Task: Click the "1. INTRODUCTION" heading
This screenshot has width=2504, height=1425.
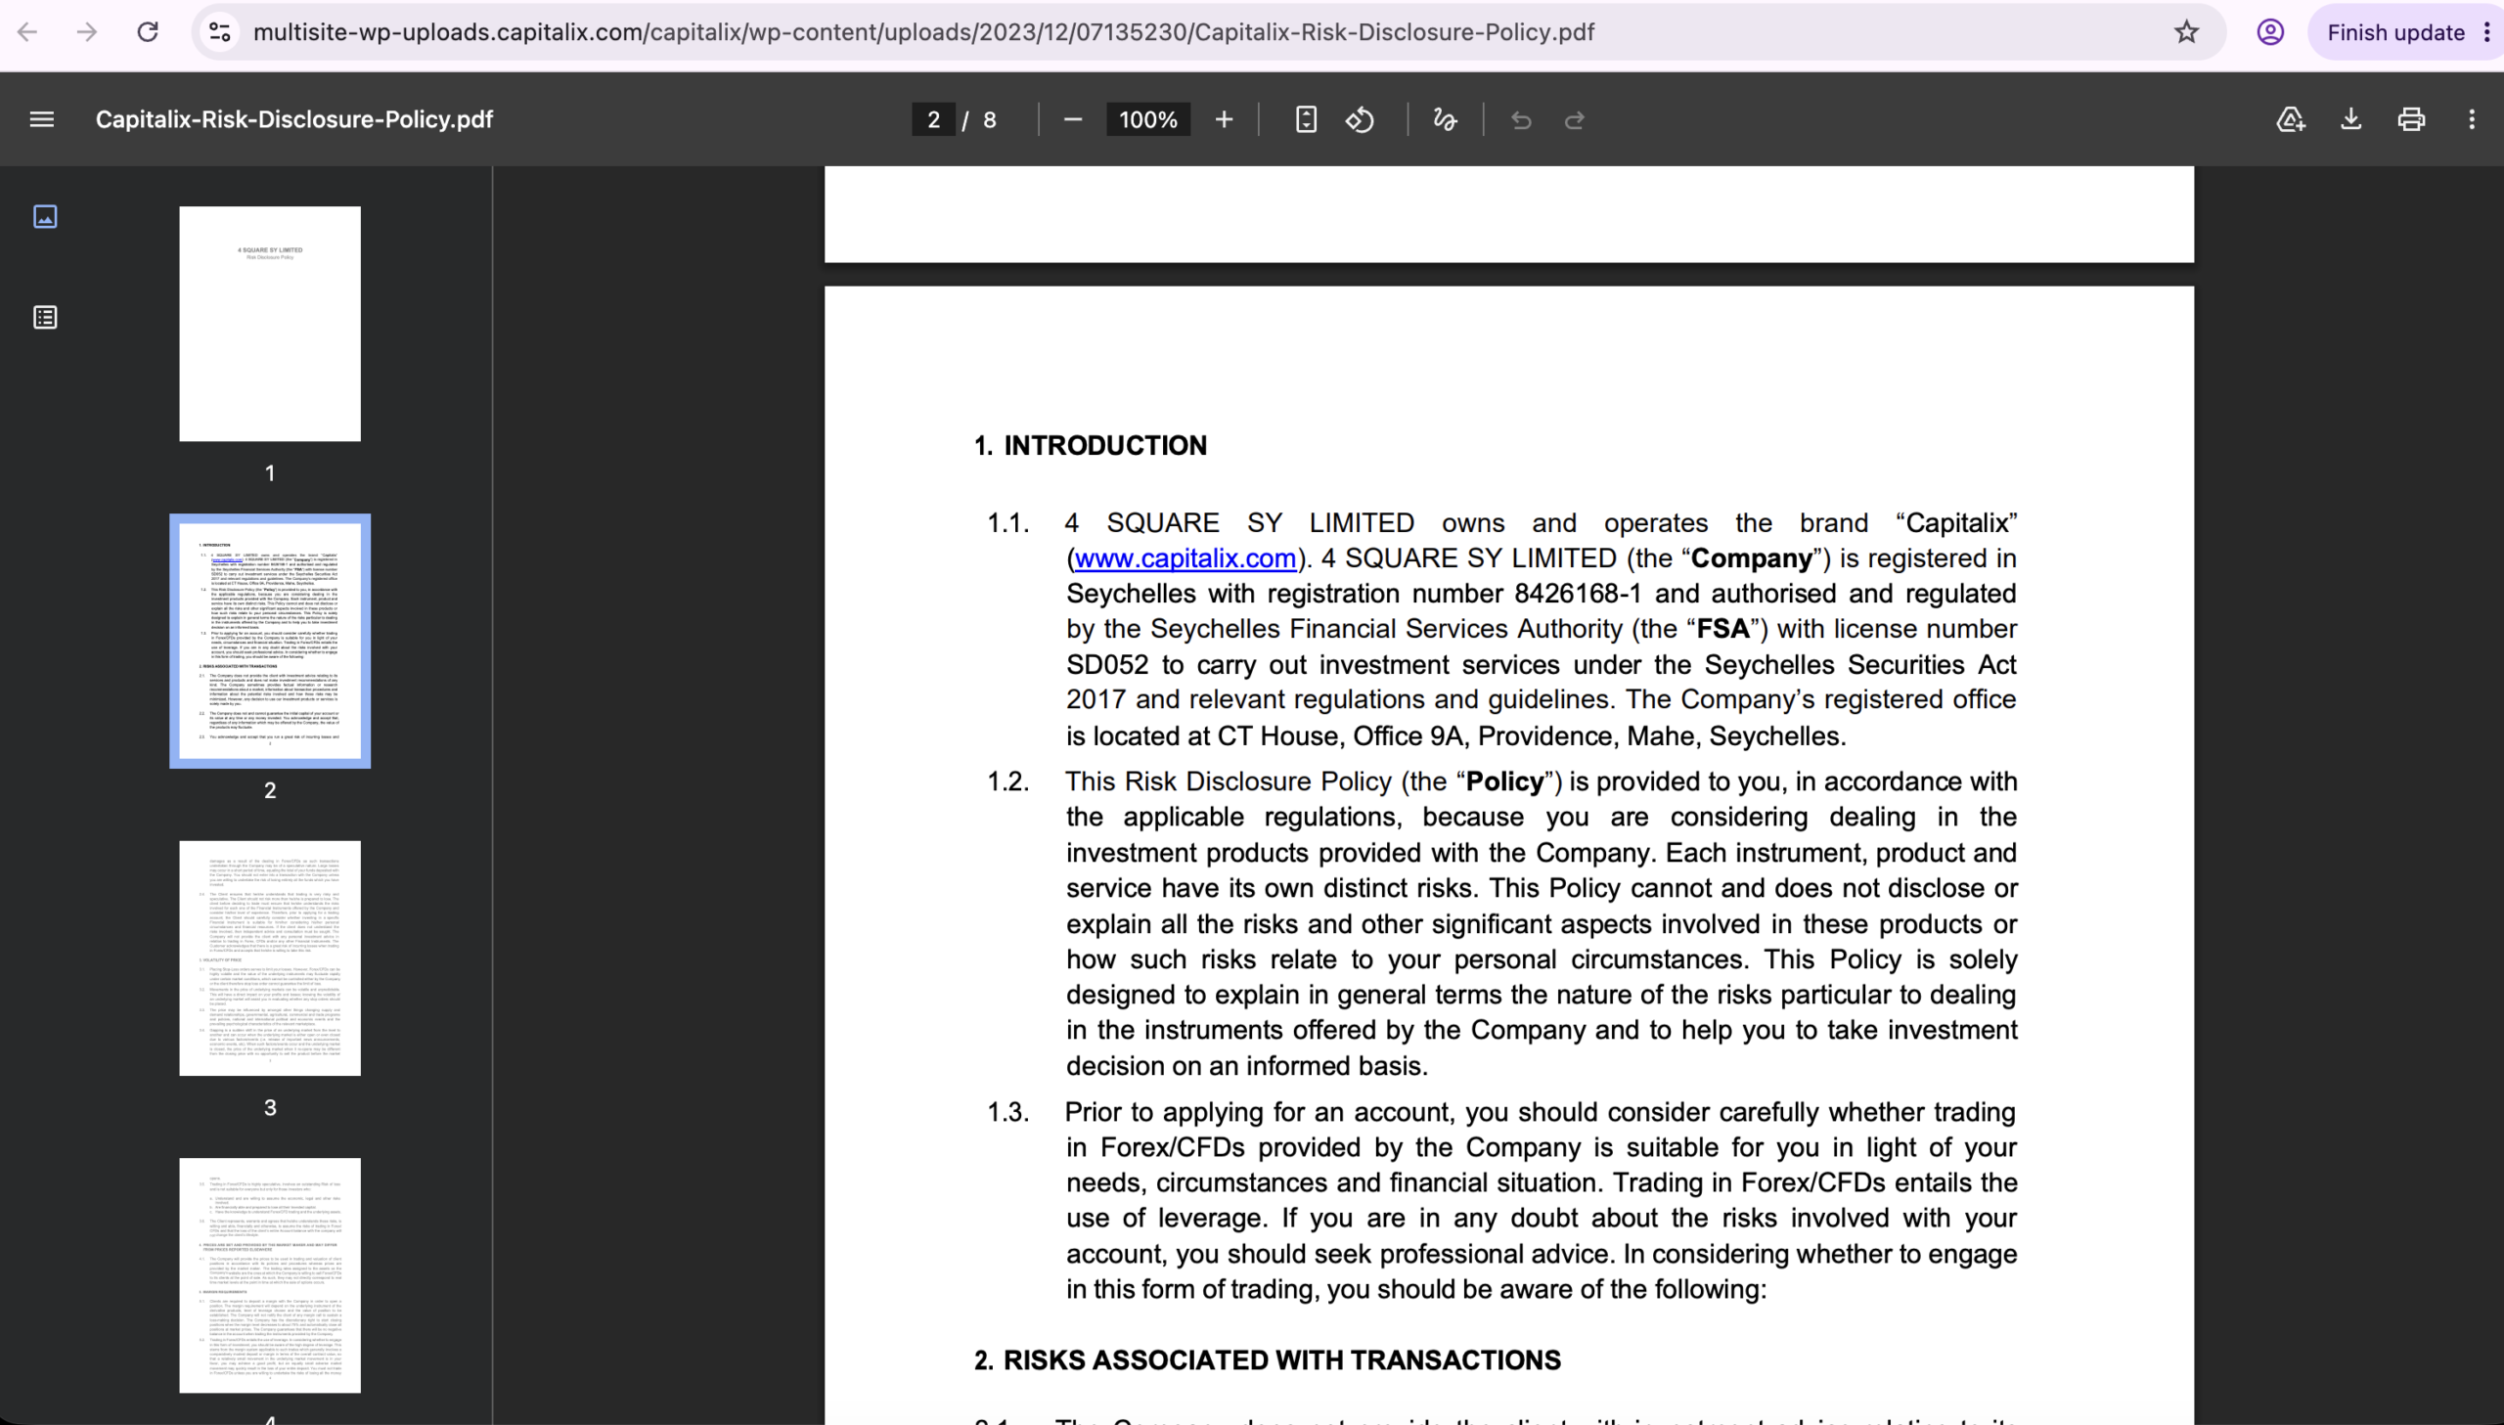Action: (1090, 445)
